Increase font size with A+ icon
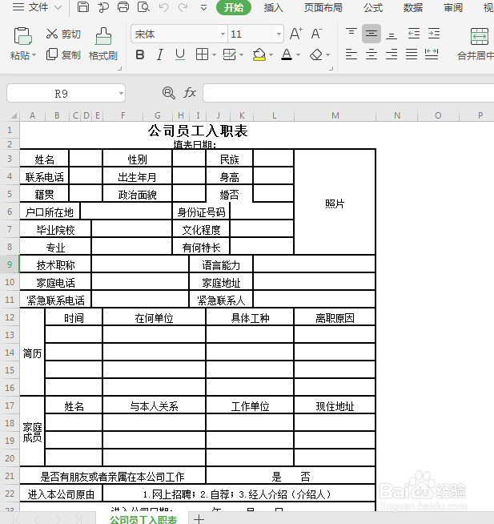This screenshot has width=494, height=524. (x=295, y=34)
